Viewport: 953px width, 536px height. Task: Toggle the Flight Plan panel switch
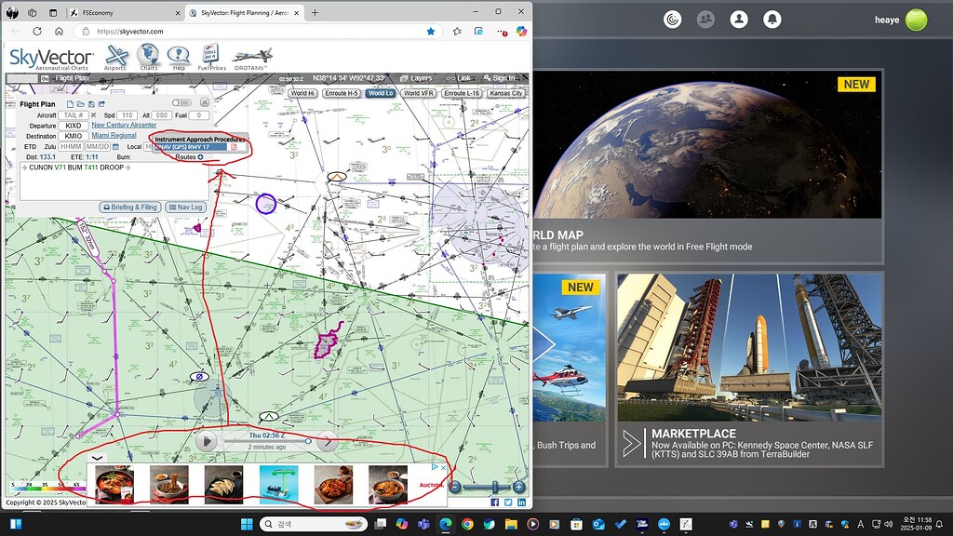click(182, 102)
